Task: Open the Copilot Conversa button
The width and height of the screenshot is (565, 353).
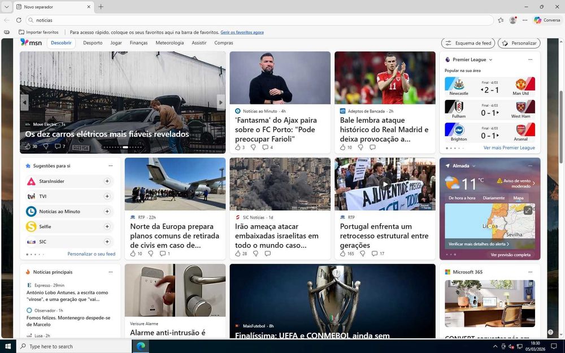Action: 547,20
